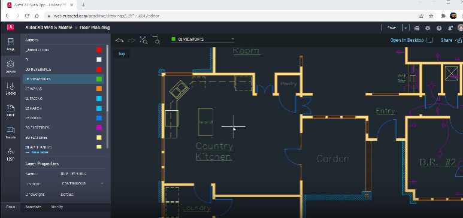463x218 pixels.
Task: Select the 00 REFERENCE layer row
Action: click(x=63, y=69)
